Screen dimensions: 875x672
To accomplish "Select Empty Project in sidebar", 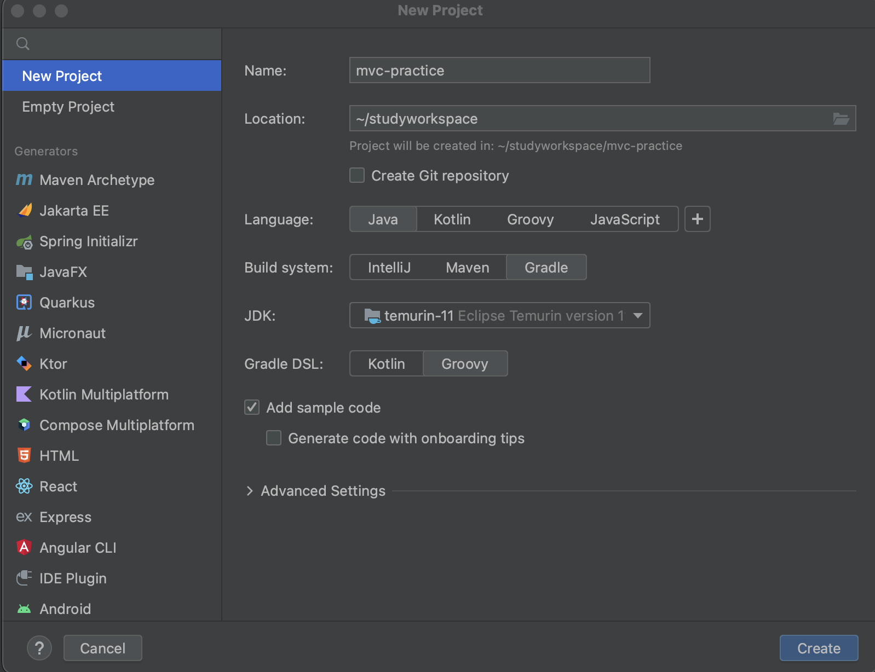I will (x=112, y=106).
